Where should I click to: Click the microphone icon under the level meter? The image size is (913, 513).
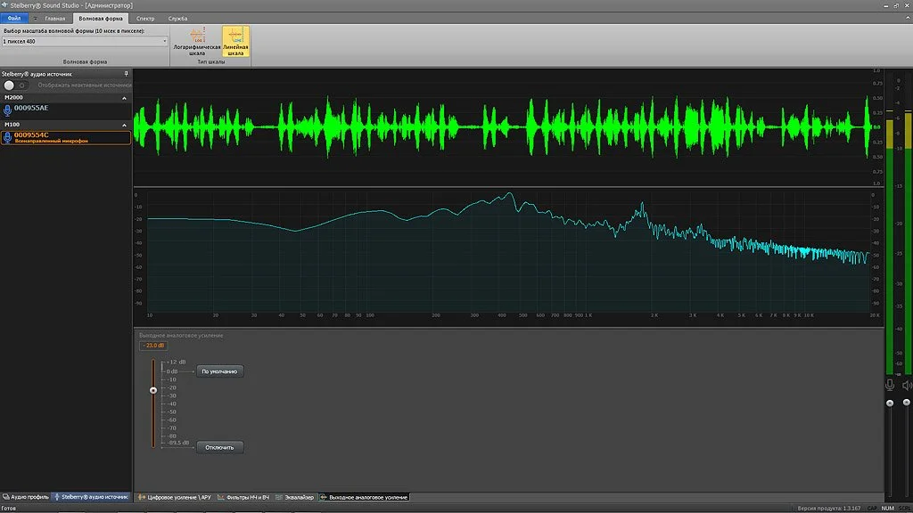890,385
